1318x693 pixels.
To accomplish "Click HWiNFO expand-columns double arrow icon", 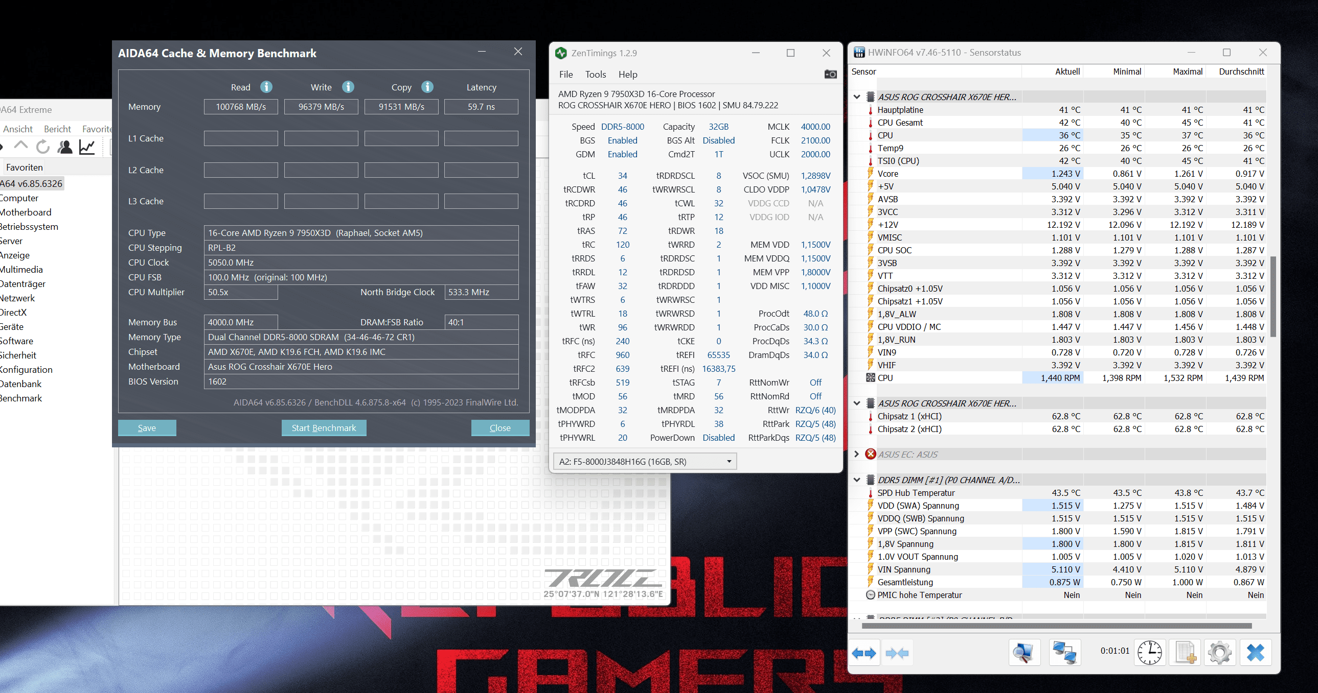I will click(x=863, y=653).
